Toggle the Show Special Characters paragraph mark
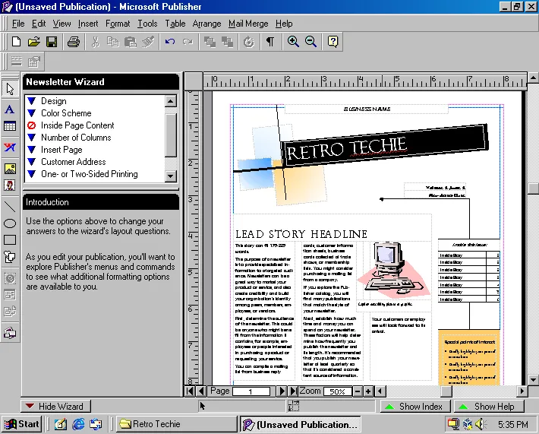The width and height of the screenshot is (539, 434). 270,42
